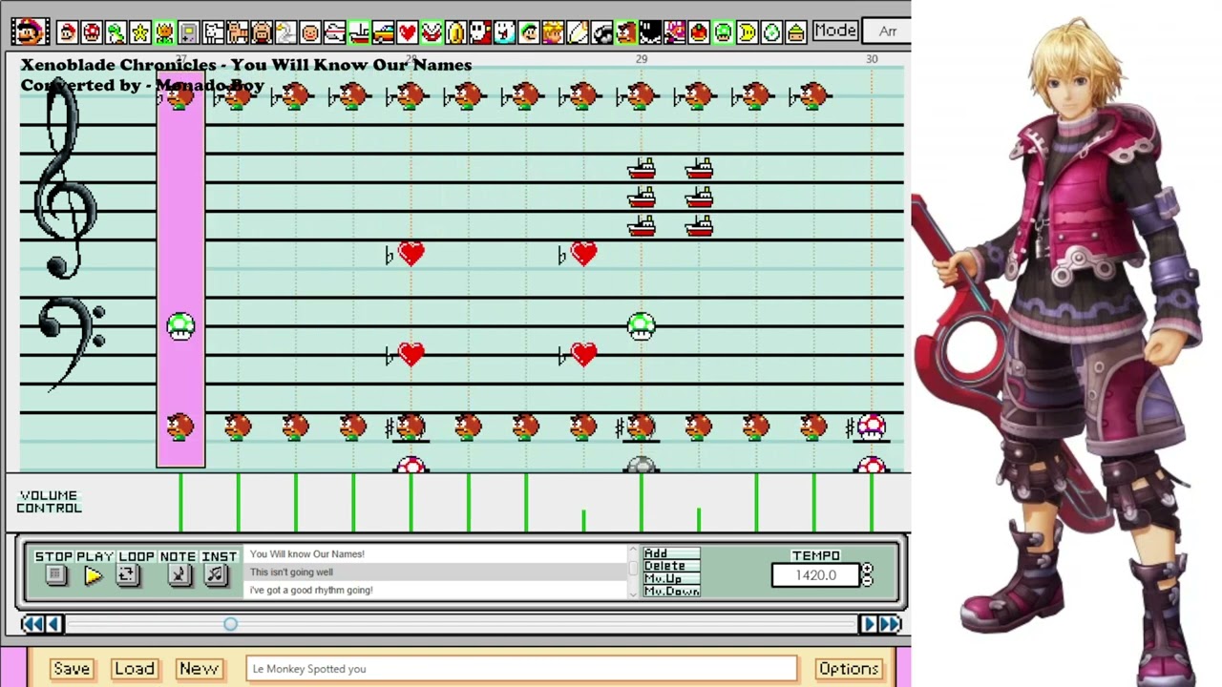1222x687 pixels.
Task: Select the Peach instrument icon
Action: click(554, 32)
